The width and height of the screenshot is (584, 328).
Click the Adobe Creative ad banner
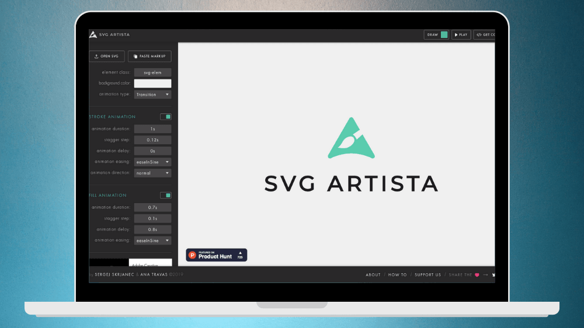[130, 263]
